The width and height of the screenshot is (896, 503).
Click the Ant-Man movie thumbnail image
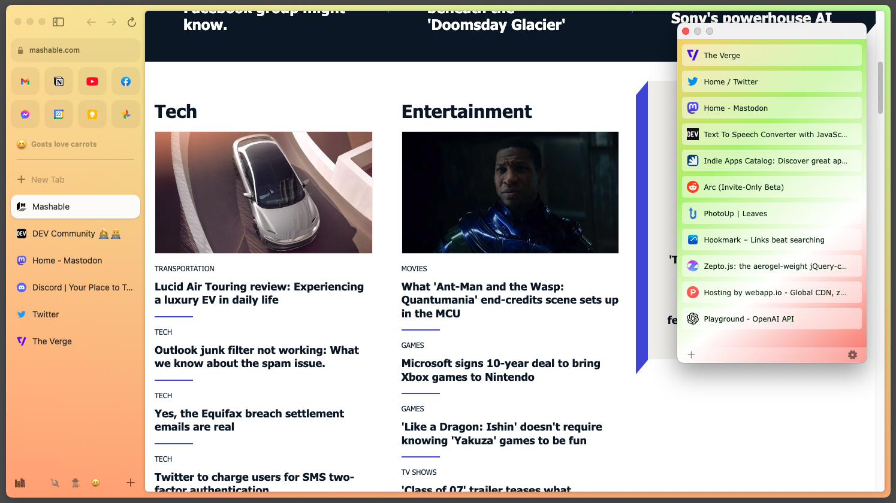point(510,193)
